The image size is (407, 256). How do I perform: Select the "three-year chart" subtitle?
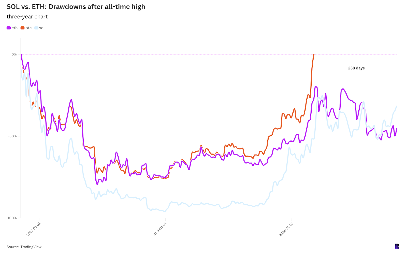coord(27,17)
